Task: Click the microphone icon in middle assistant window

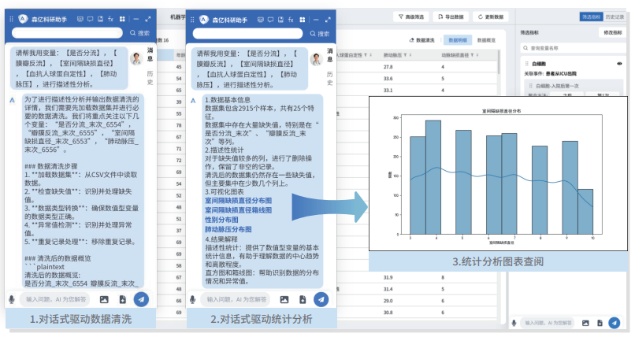Action: [193, 299]
